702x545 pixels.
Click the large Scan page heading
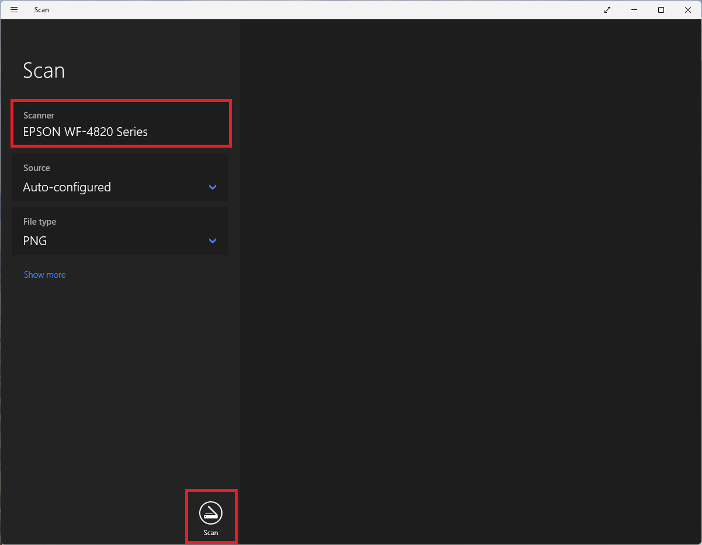pyautogui.click(x=44, y=71)
